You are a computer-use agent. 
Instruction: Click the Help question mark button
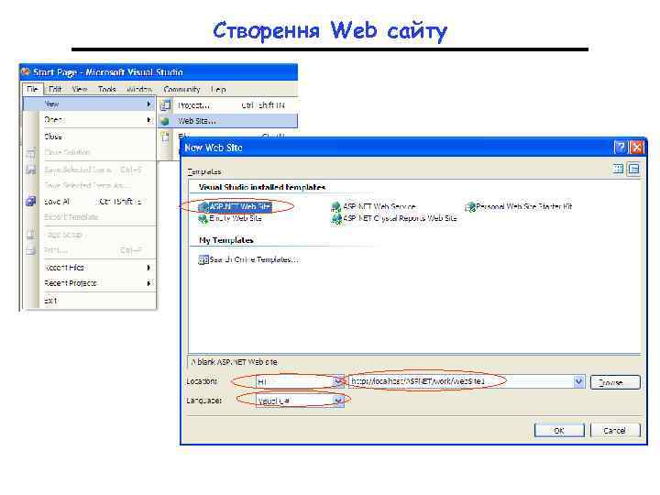[620, 148]
